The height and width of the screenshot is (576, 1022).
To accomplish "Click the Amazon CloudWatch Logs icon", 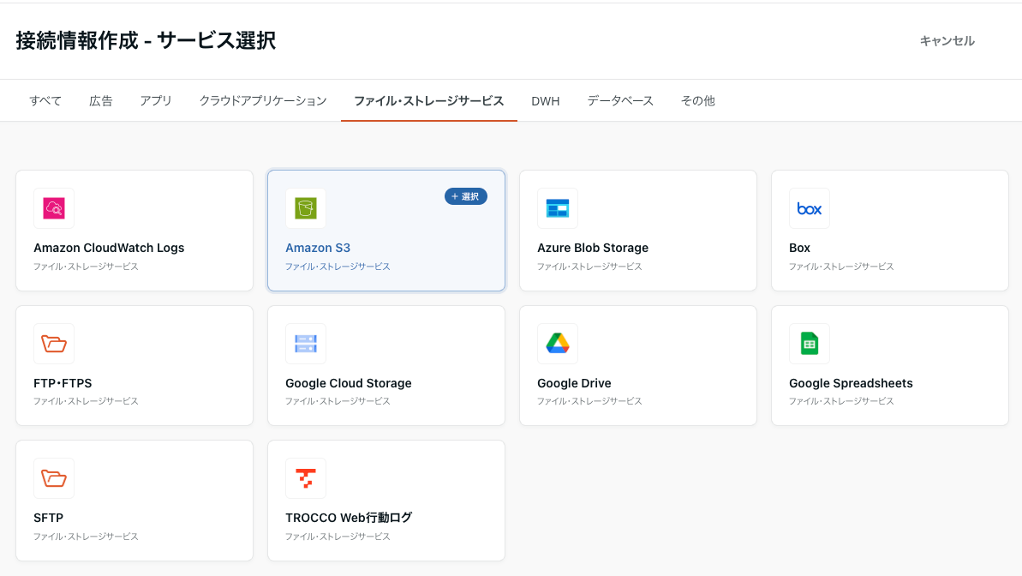I will pos(54,208).
